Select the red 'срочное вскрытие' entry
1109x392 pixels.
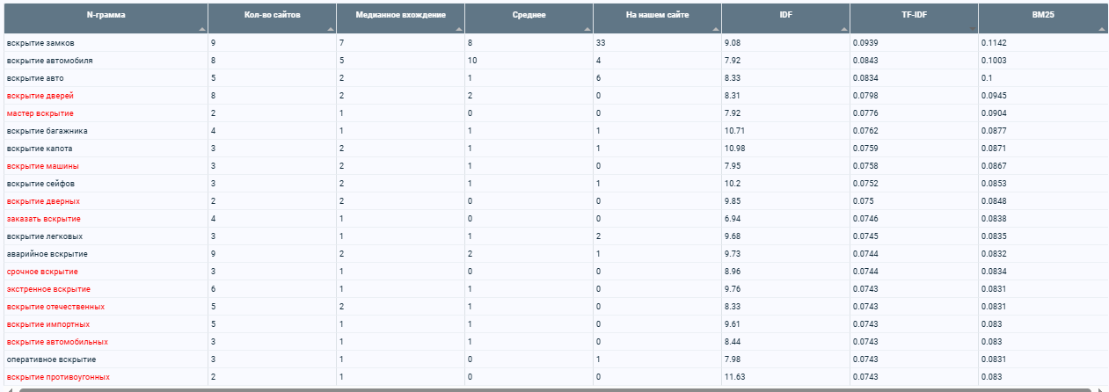pyautogui.click(x=42, y=272)
